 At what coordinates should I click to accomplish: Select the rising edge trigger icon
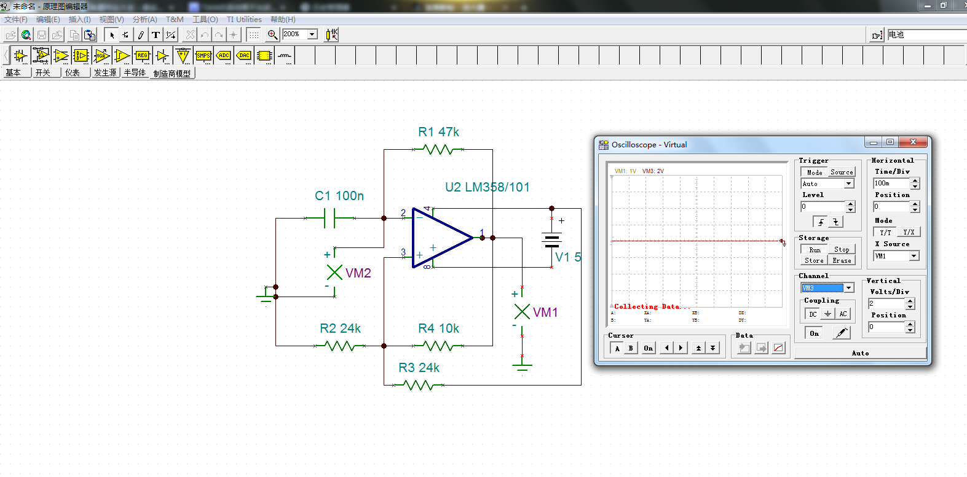point(821,222)
